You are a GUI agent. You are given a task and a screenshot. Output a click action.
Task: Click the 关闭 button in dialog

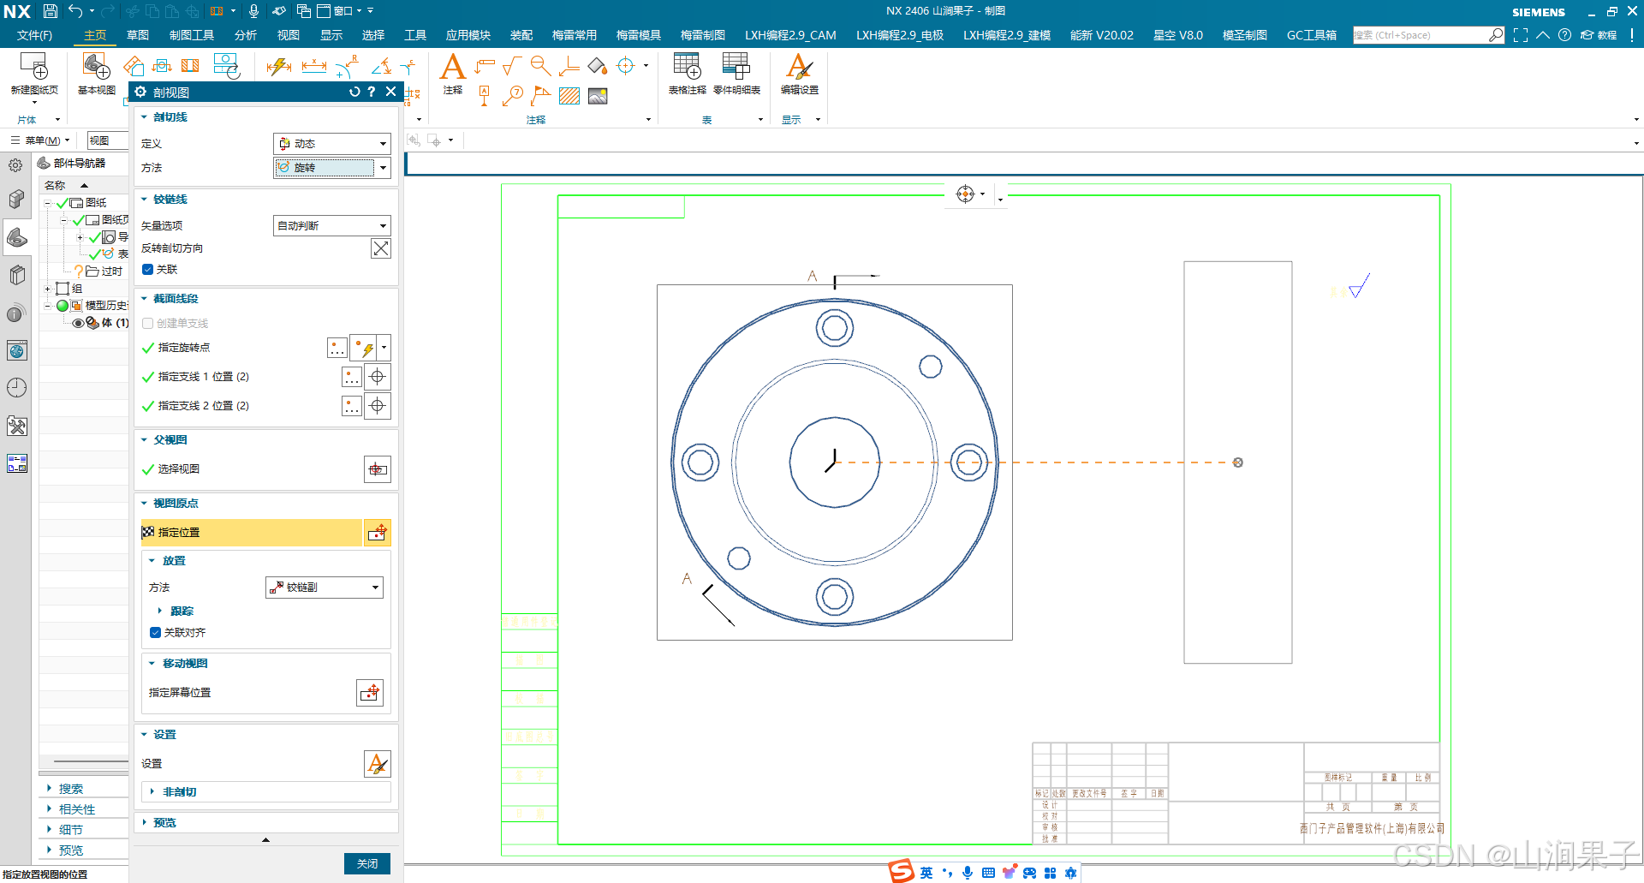(x=367, y=863)
